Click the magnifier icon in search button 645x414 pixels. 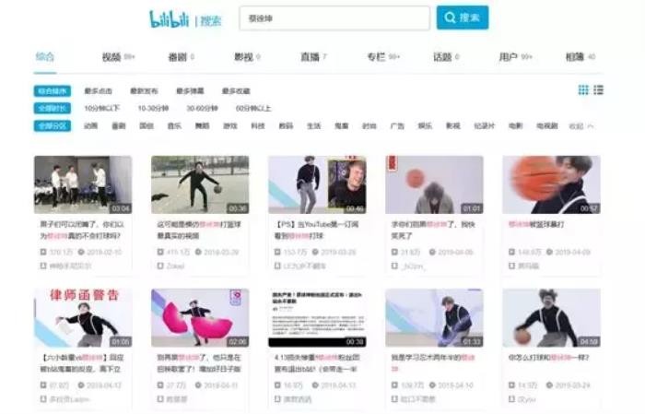click(450, 18)
